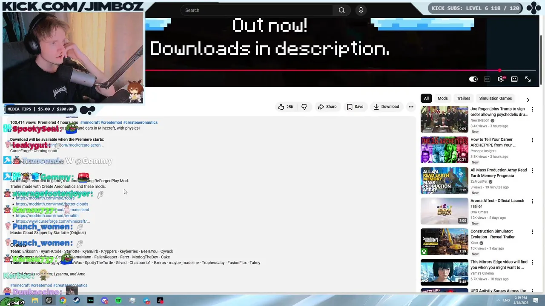Open Construction Simulator Evolution thumbnail
545x306 pixels.
pyautogui.click(x=444, y=241)
